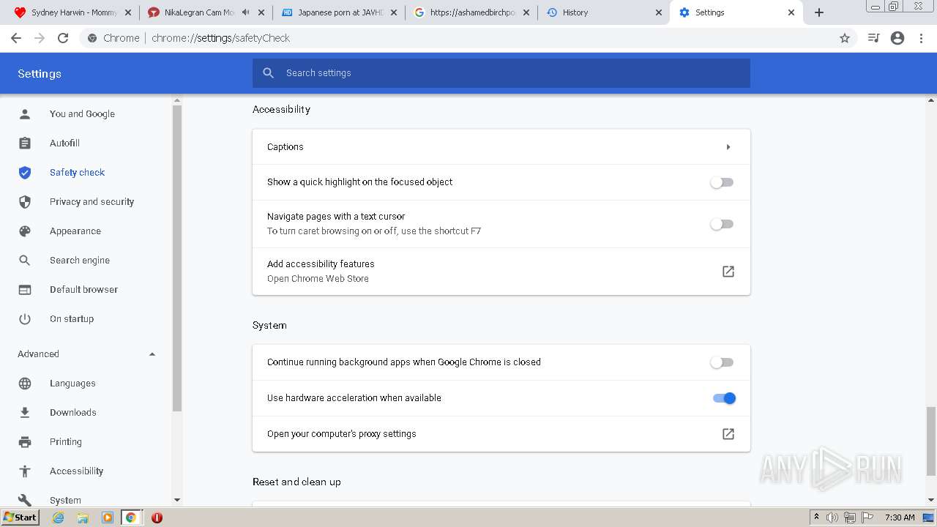The height and width of the screenshot is (527, 937).
Task: Open the Chrome three-dot menu
Action: coord(922,38)
